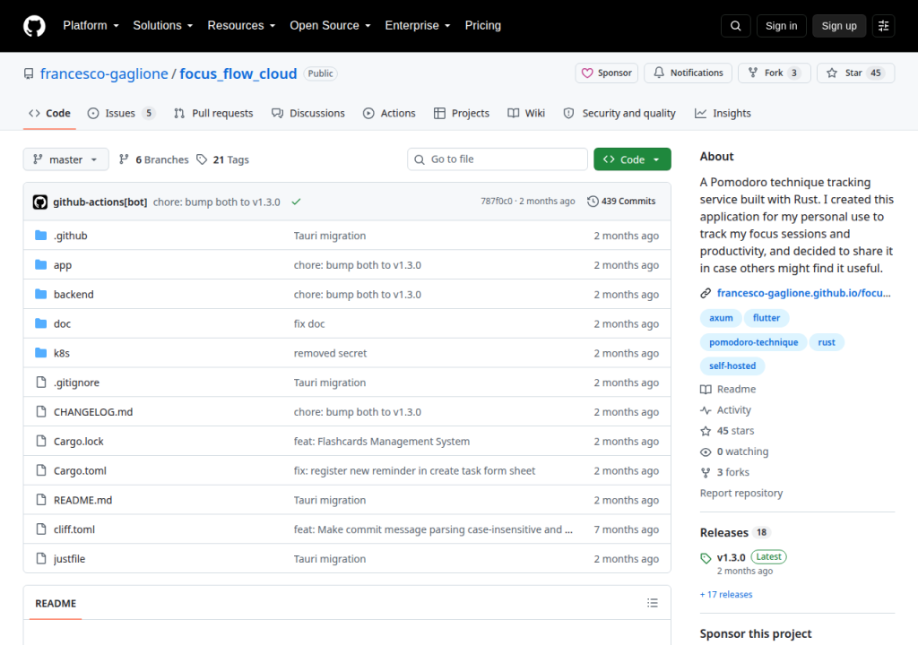Open the Actions tab
Image resolution: width=918 pixels, height=645 pixels.
pos(389,113)
